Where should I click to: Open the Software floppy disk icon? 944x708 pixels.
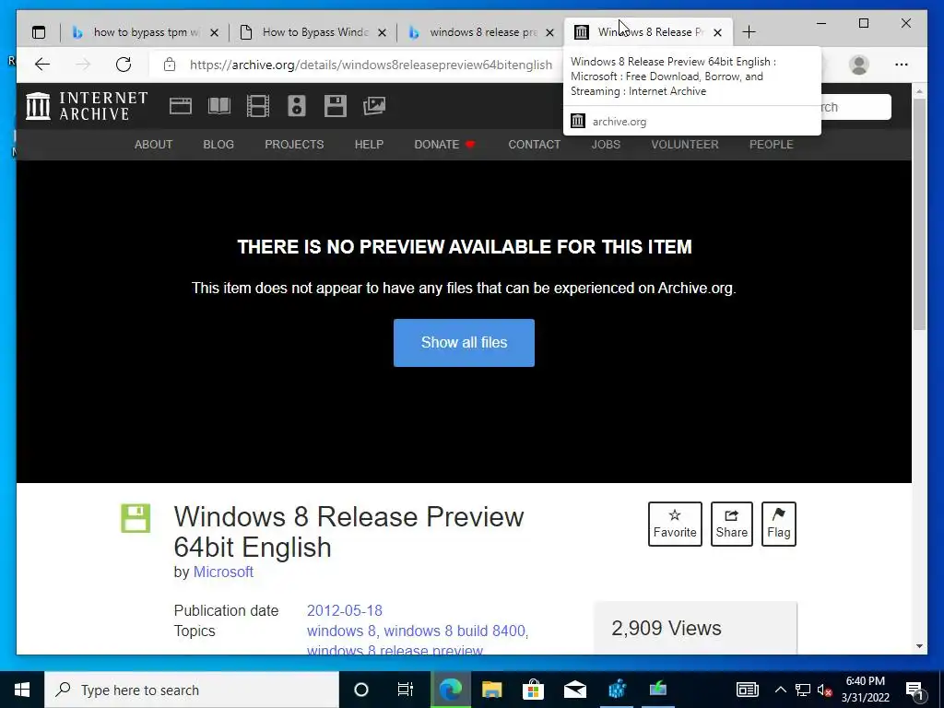pyautogui.click(x=336, y=106)
